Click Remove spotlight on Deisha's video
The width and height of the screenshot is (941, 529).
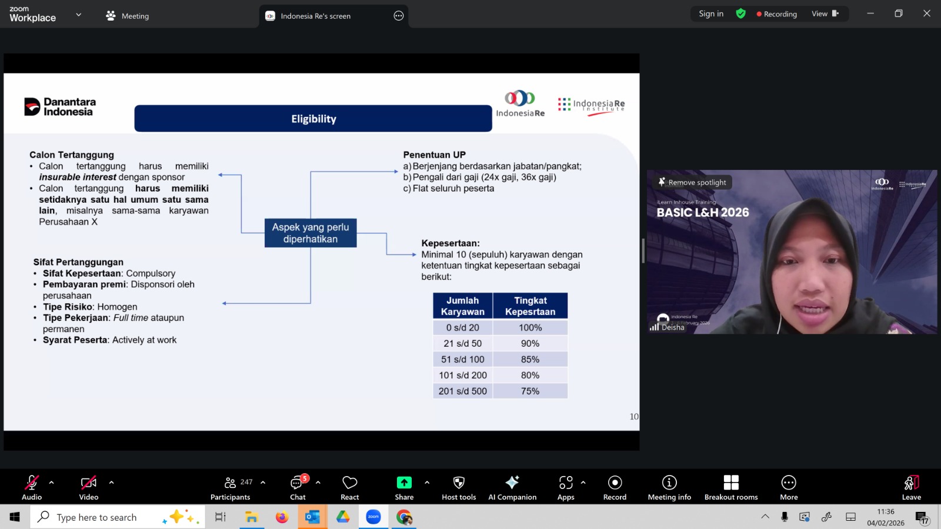pos(692,182)
